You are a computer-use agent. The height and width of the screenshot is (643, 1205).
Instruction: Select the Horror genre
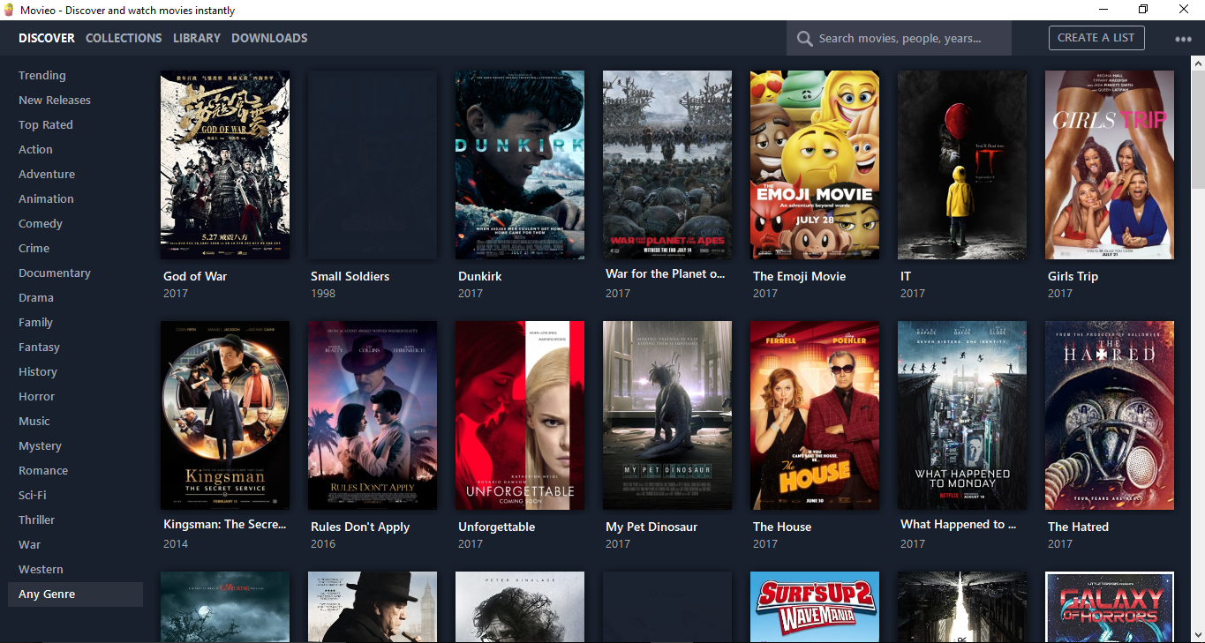(x=36, y=396)
